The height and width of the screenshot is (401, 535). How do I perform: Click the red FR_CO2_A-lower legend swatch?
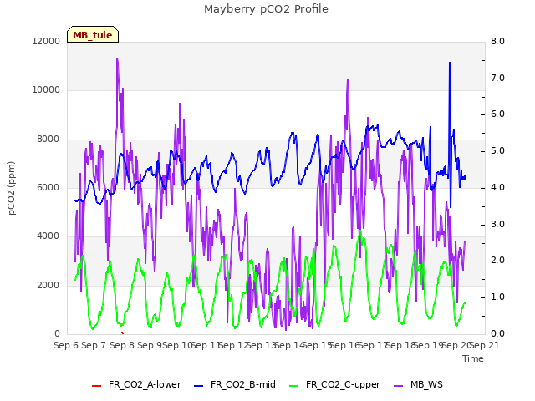(97, 386)
